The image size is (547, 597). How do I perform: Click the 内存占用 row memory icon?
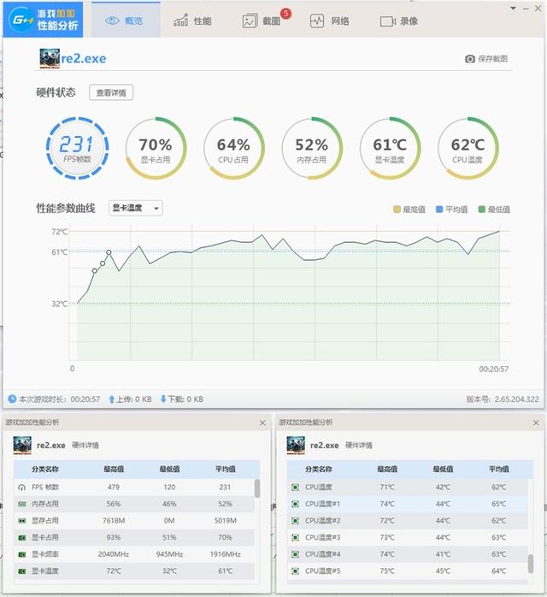pos(21,504)
